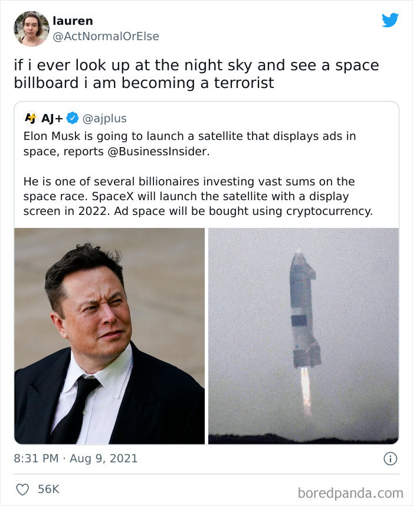Visit the boredpanda.com watermark link

351,491
